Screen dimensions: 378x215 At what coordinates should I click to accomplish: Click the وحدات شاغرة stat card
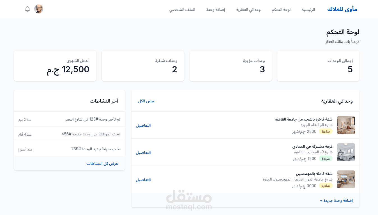[x=143, y=66]
